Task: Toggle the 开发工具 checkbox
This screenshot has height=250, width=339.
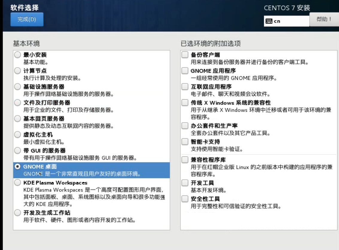Action: pyautogui.click(x=185, y=183)
